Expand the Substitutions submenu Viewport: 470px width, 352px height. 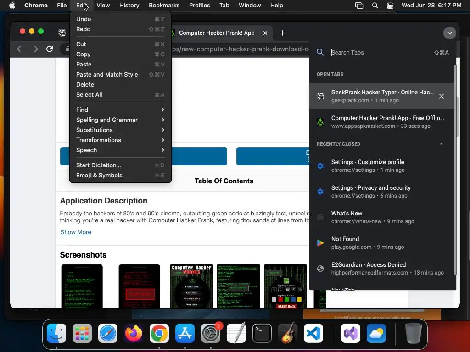tap(120, 130)
